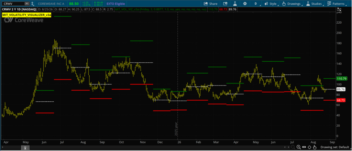Viewport: 352px width, 151px height.
Task: Click the Style candlestick icon
Action: click(x=266, y=3)
